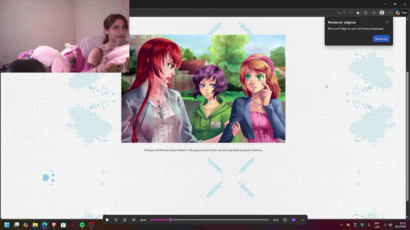Open File Explorer from the taskbar
The height and width of the screenshot is (230, 410).
tap(35, 225)
